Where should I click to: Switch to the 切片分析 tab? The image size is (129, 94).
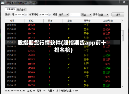tap(21, 10)
